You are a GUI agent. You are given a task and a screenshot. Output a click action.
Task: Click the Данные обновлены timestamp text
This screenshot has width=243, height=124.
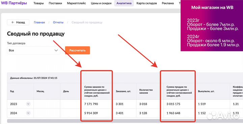click(34, 78)
